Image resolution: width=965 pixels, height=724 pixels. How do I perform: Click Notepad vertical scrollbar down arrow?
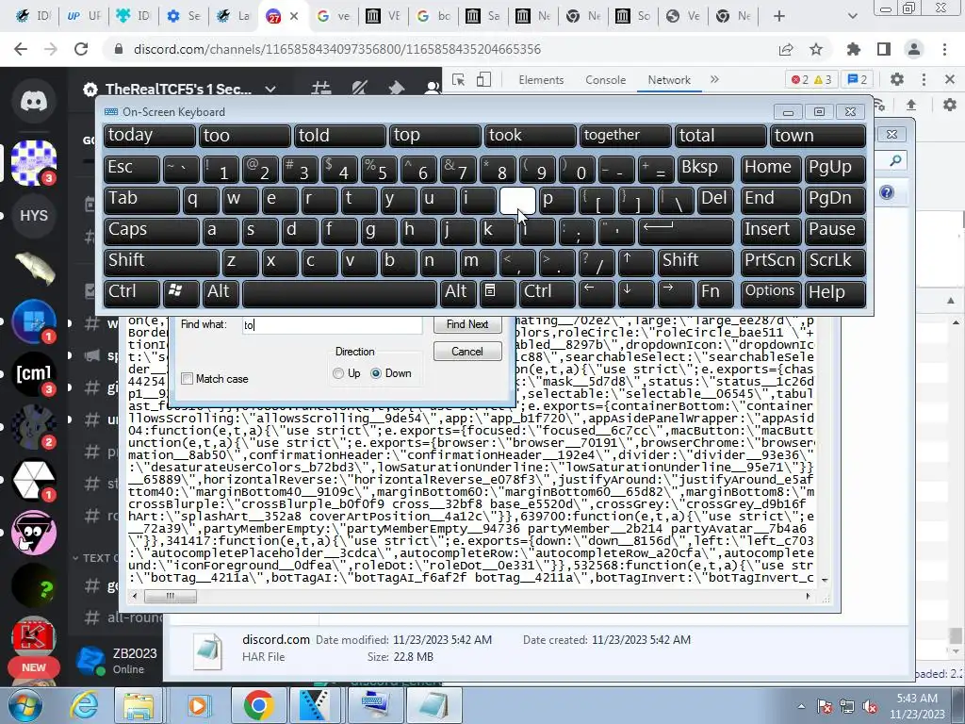(825, 580)
